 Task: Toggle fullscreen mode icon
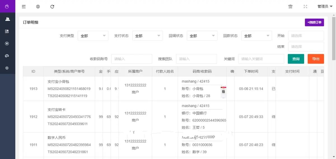(305, 6)
